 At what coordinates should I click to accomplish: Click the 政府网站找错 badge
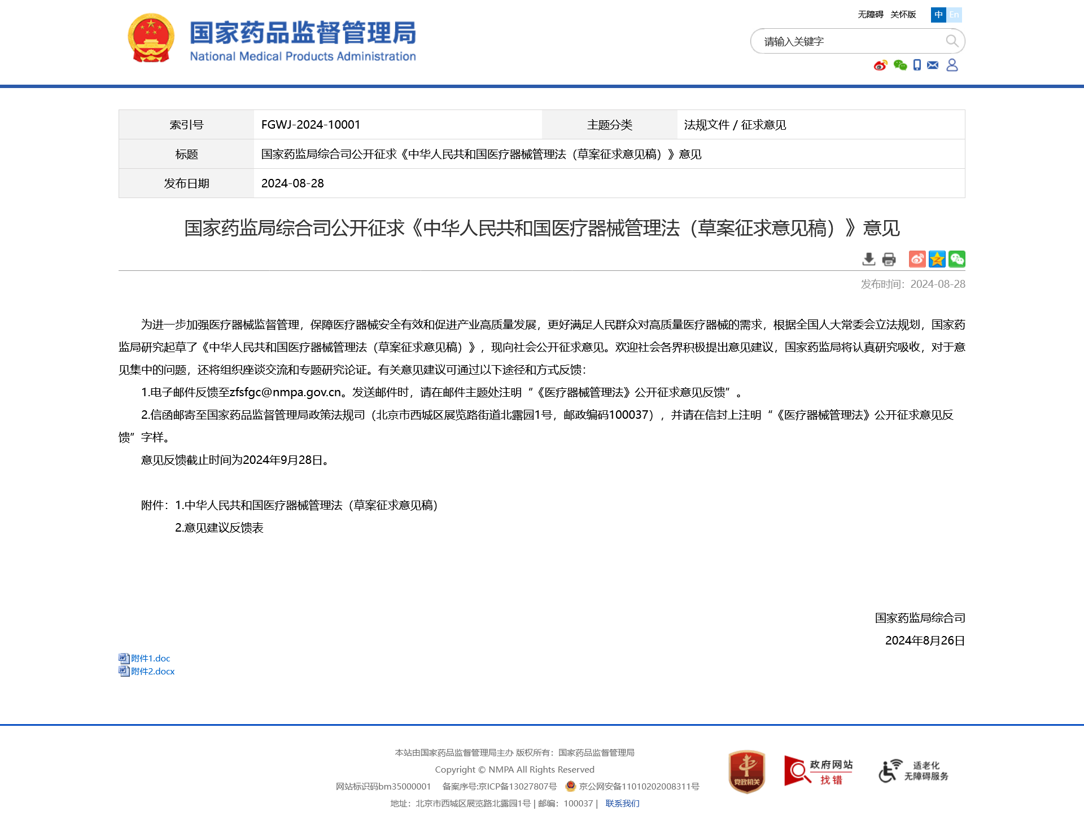[x=818, y=771]
